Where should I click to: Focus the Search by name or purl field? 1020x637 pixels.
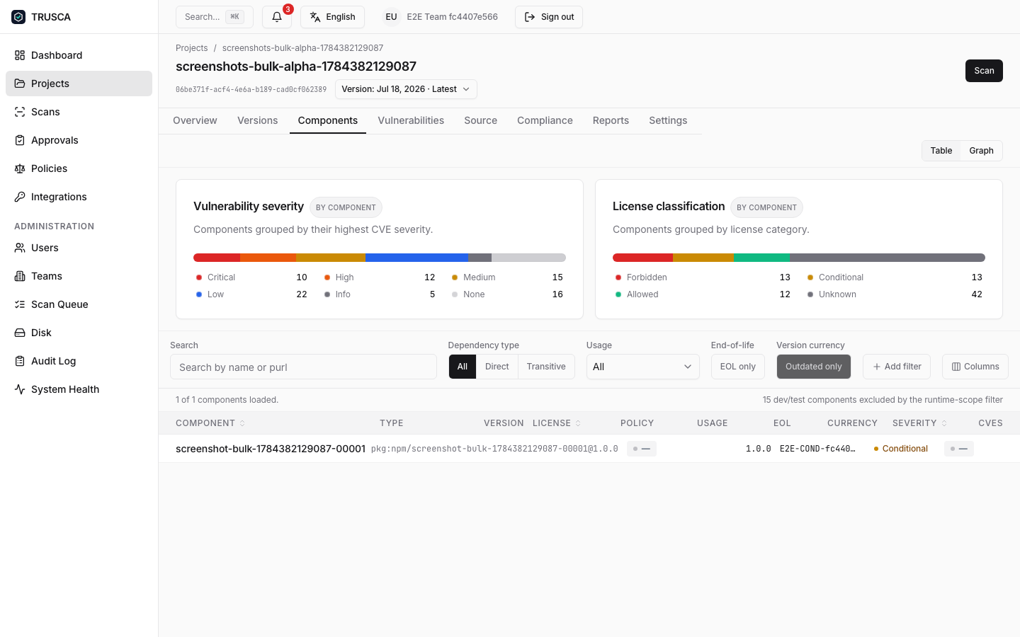click(303, 367)
